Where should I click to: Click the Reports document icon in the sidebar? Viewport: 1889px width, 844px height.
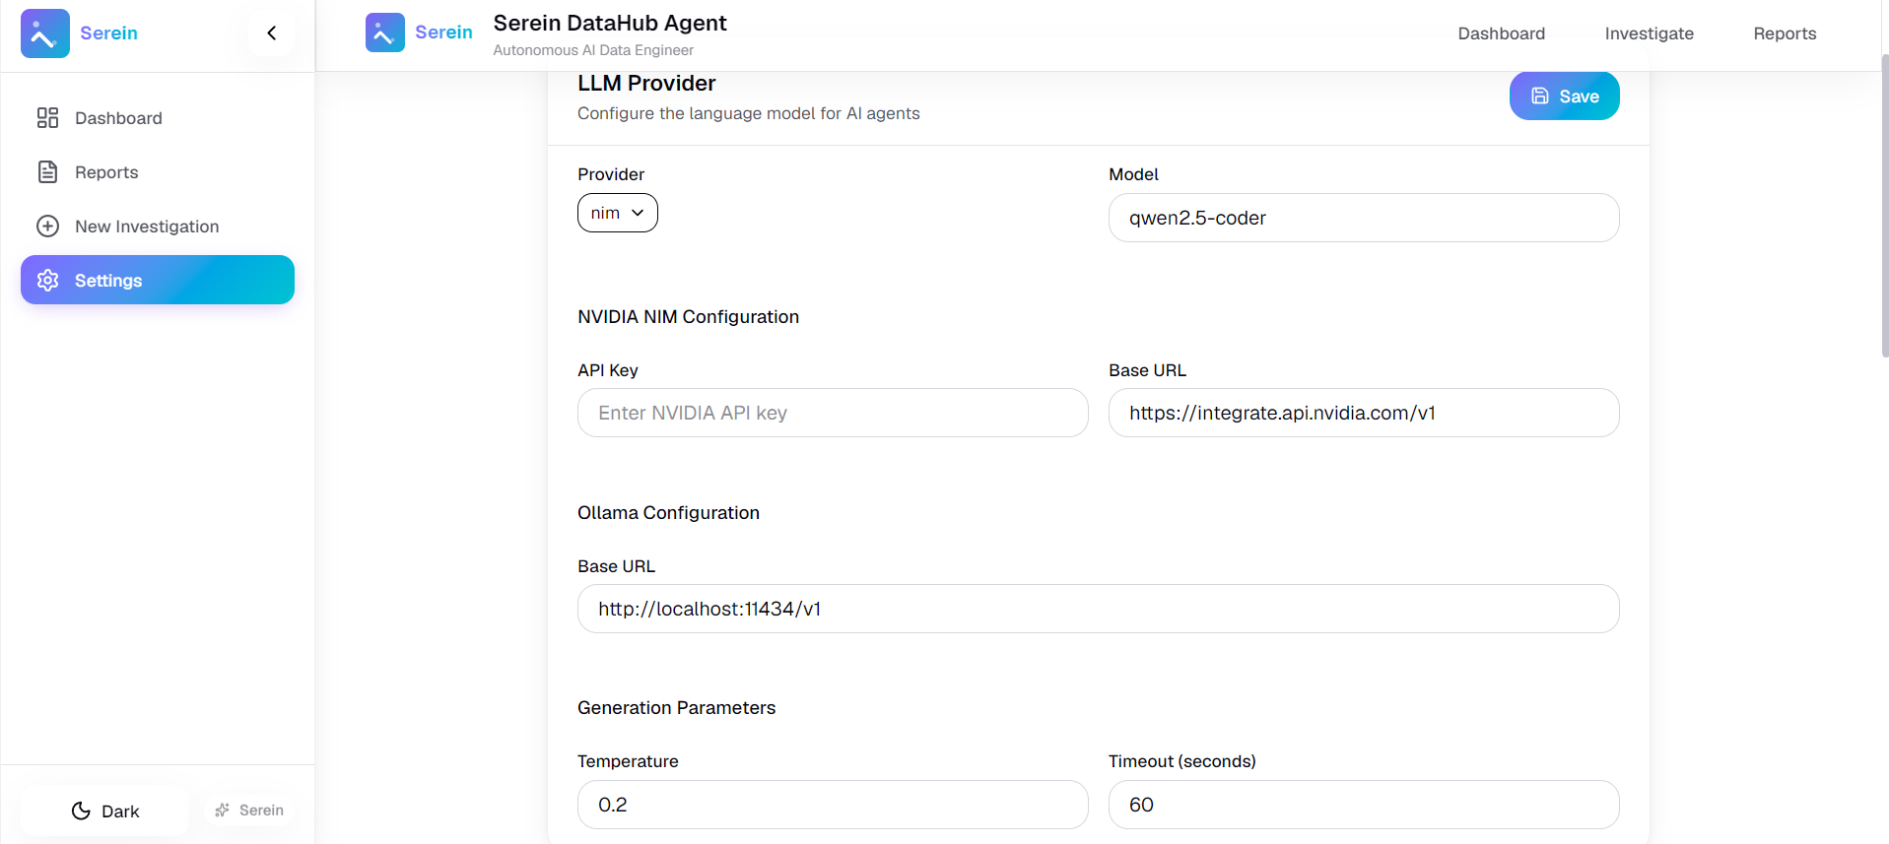[x=47, y=172]
